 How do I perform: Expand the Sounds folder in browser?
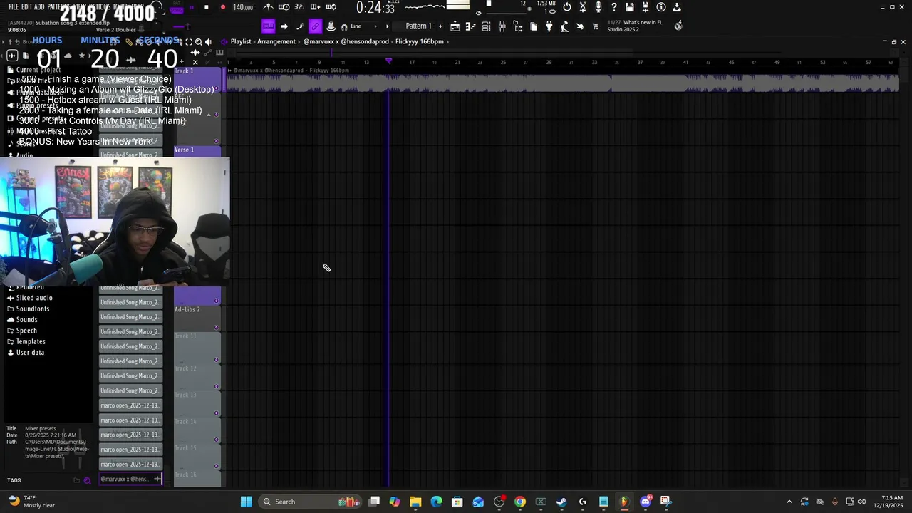coord(26,320)
